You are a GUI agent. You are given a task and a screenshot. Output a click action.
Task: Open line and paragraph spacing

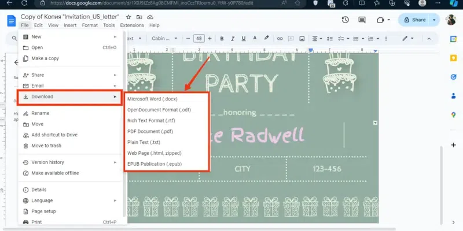point(330,39)
